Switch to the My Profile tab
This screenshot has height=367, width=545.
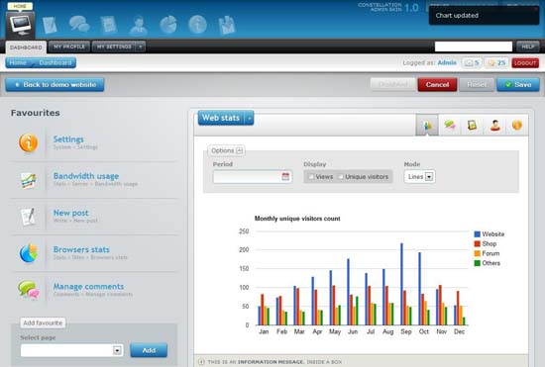click(69, 46)
